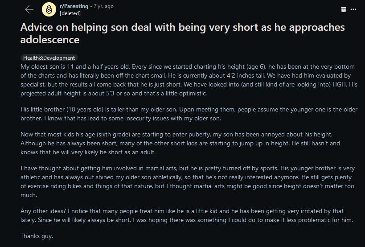The width and height of the screenshot is (365, 247).
Task: Click the [deleted] author name
Action: pos(70,13)
